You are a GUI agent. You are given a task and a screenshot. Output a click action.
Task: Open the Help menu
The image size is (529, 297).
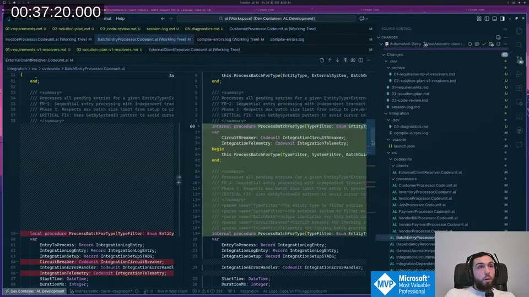(x=120, y=19)
